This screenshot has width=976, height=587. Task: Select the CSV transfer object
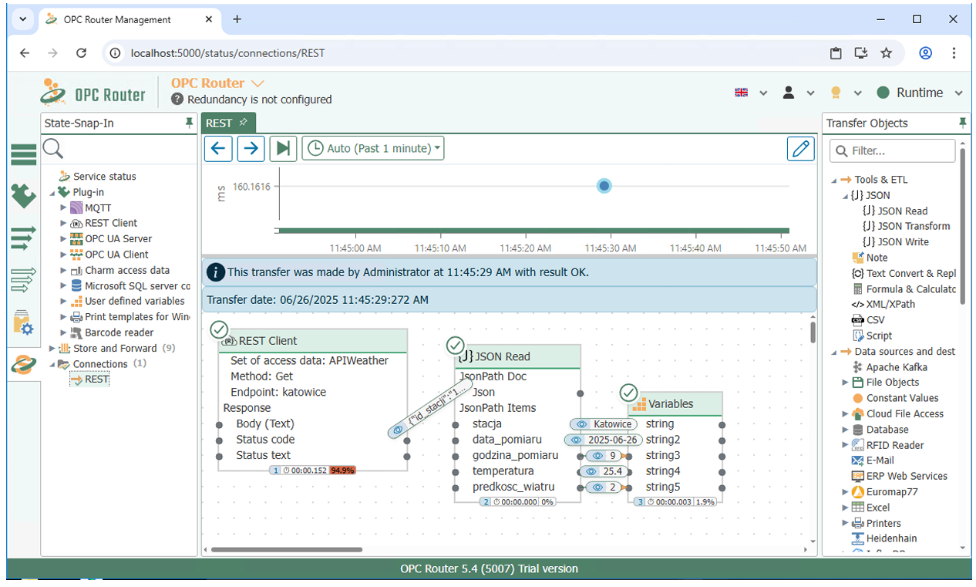pyautogui.click(x=867, y=319)
